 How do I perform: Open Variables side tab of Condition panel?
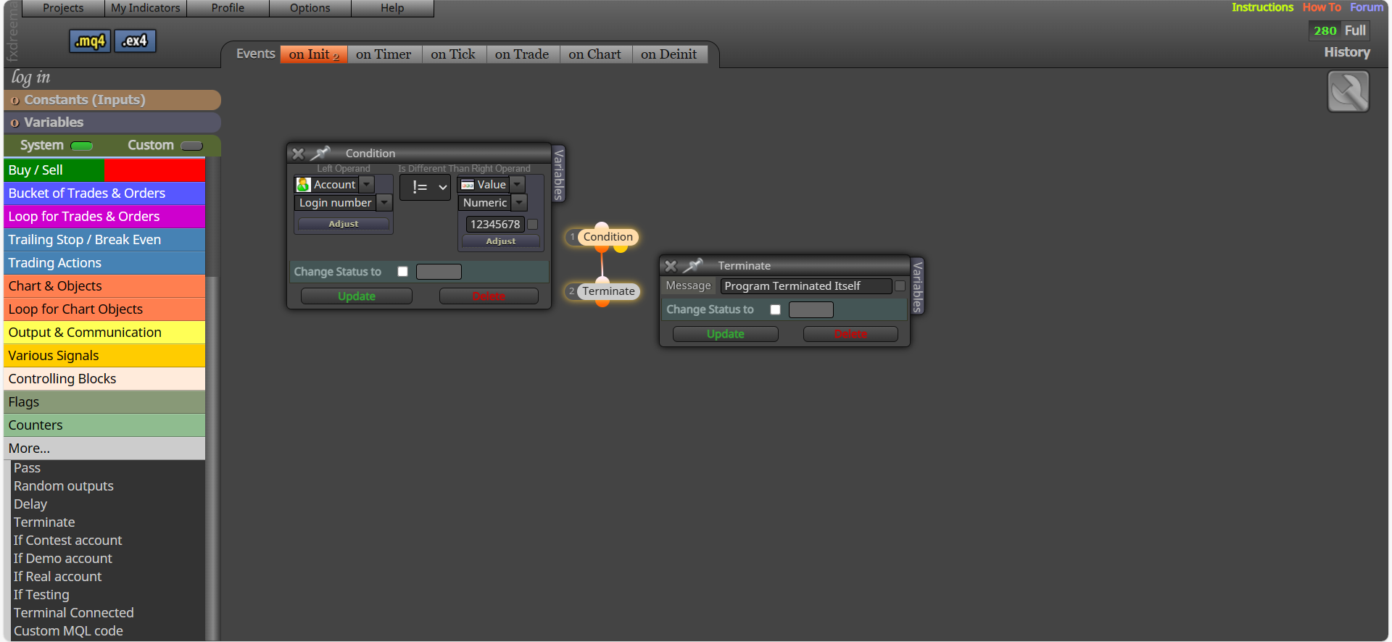pos(558,174)
